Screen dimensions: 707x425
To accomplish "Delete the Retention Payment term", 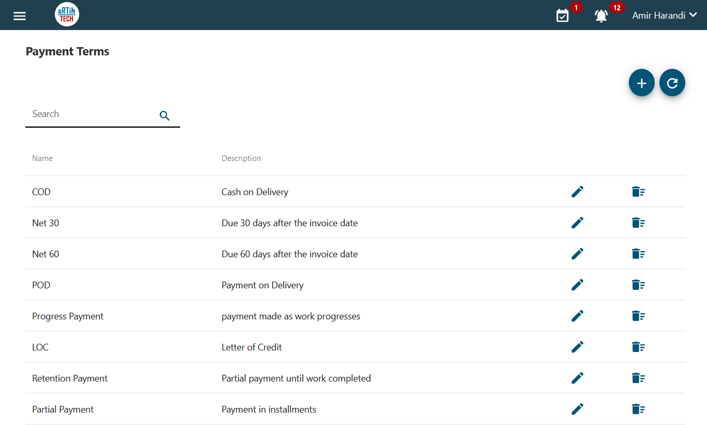I will pyautogui.click(x=638, y=378).
